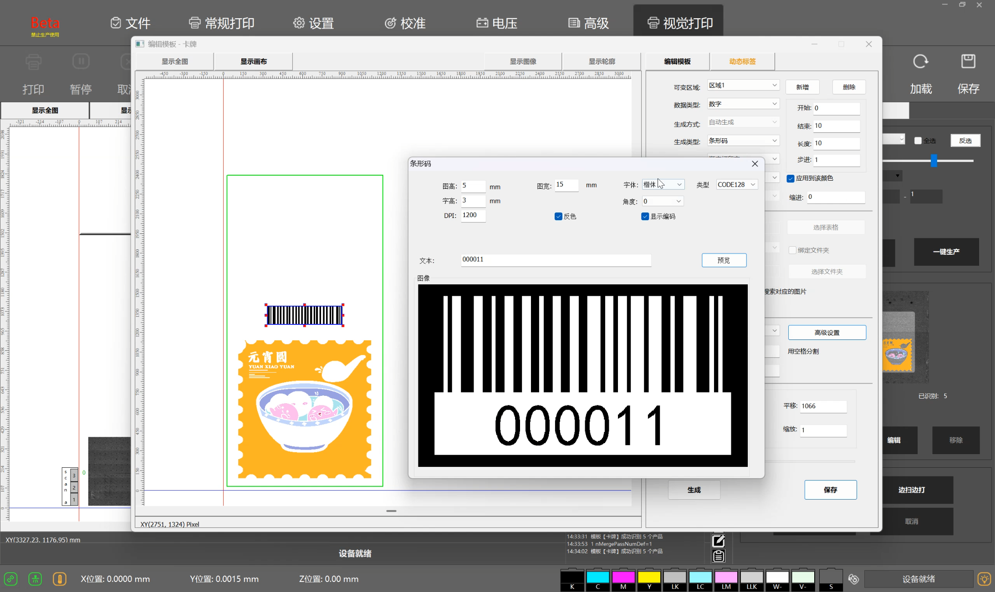Click the C cyan ink cartridge
This screenshot has height=592, width=995.
(598, 580)
